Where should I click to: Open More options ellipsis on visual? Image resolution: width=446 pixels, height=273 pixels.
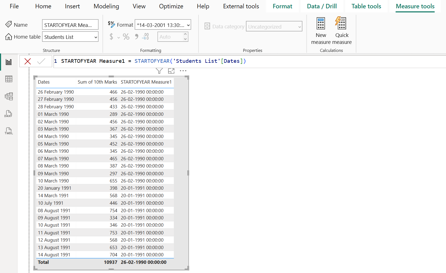pos(183,71)
